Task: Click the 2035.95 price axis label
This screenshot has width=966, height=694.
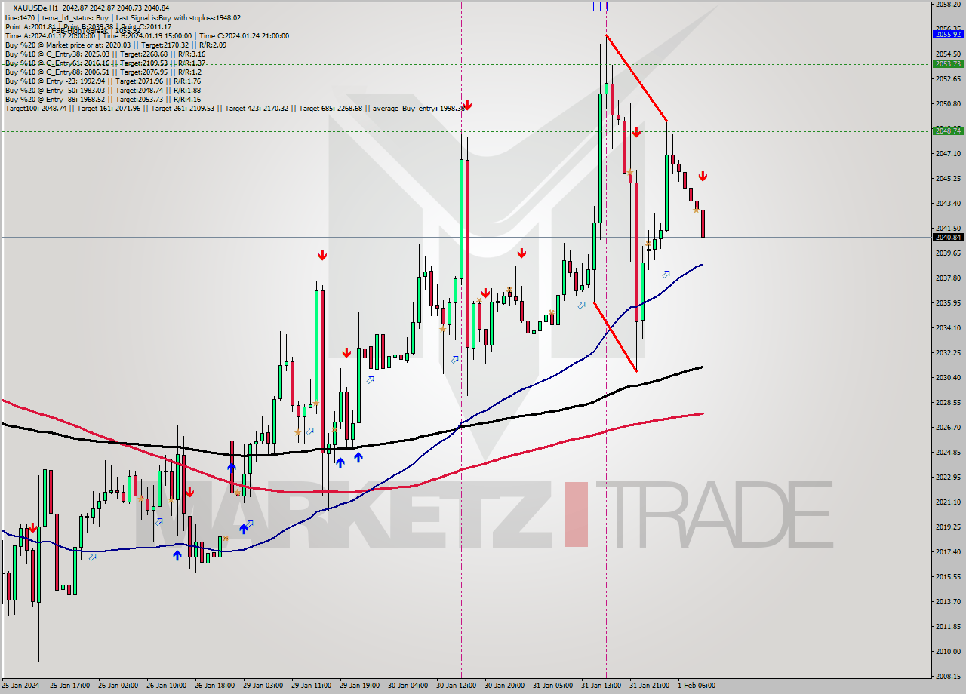Action: (x=948, y=302)
